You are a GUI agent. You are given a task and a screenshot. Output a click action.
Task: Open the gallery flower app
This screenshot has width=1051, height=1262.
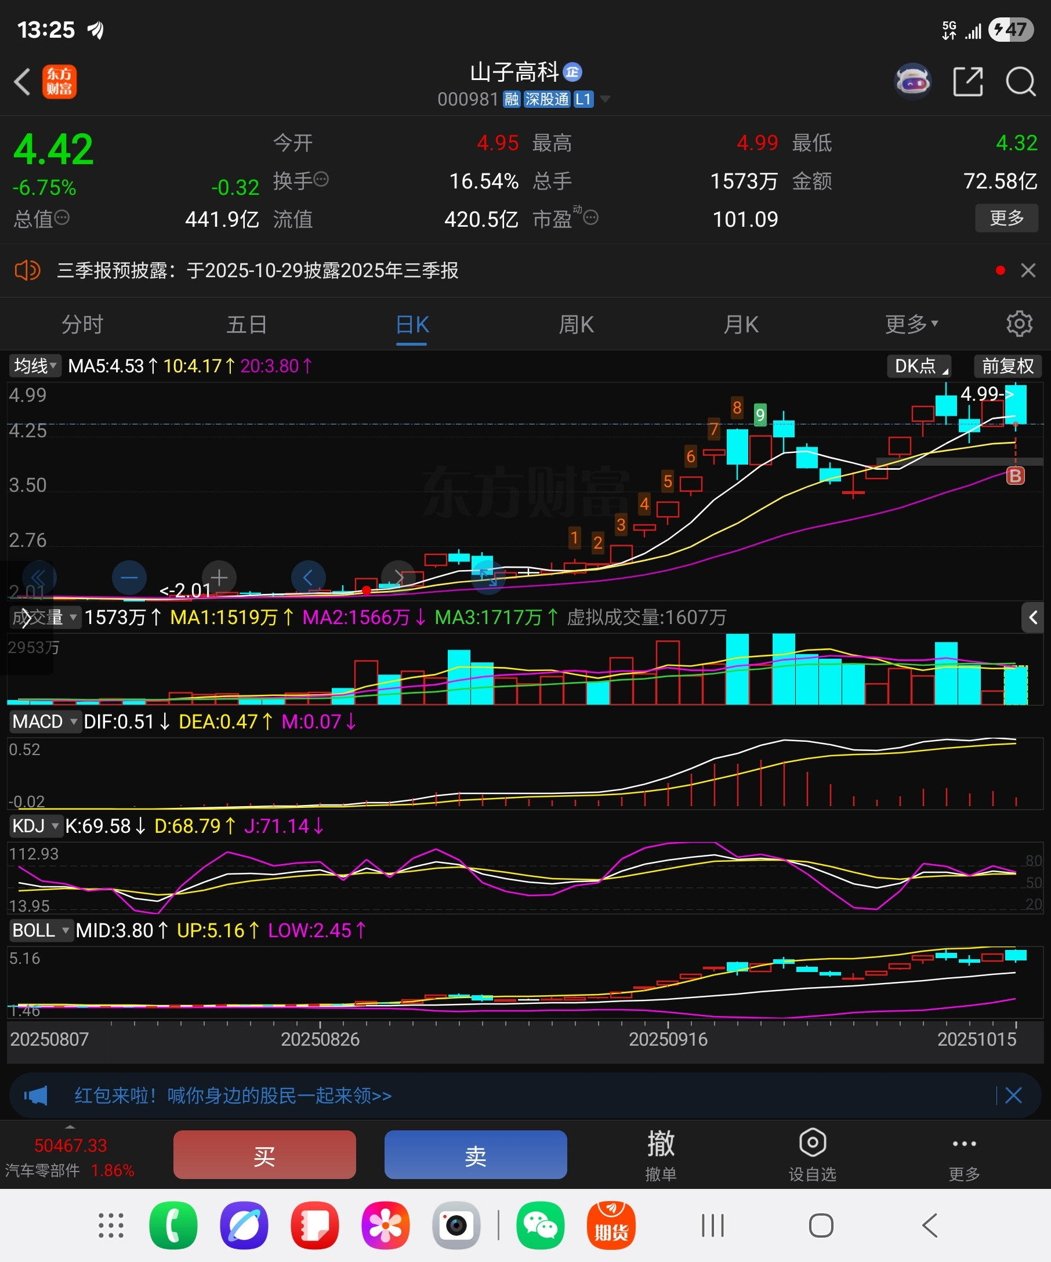385,1225
